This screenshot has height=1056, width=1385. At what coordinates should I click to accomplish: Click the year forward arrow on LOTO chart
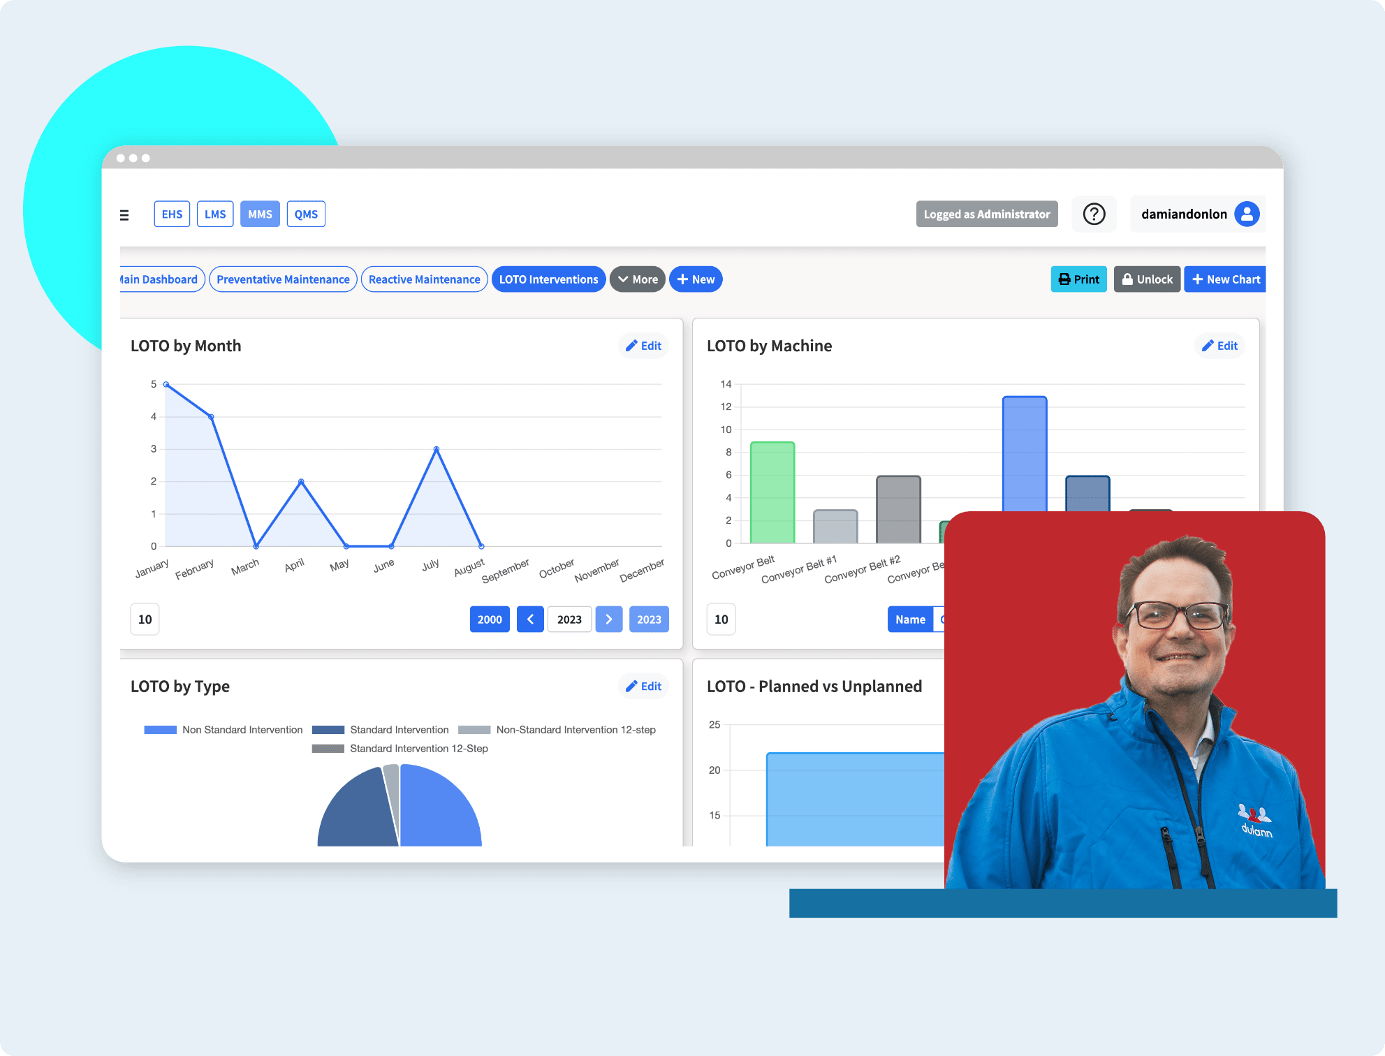(x=610, y=619)
